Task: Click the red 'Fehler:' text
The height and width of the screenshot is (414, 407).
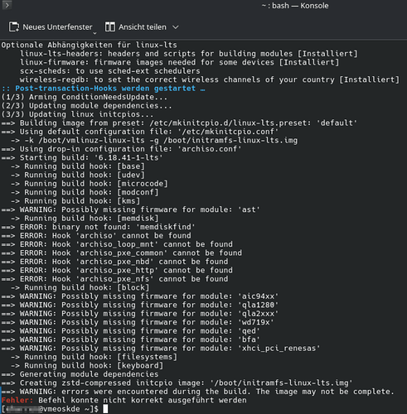Action: [x=17, y=400]
